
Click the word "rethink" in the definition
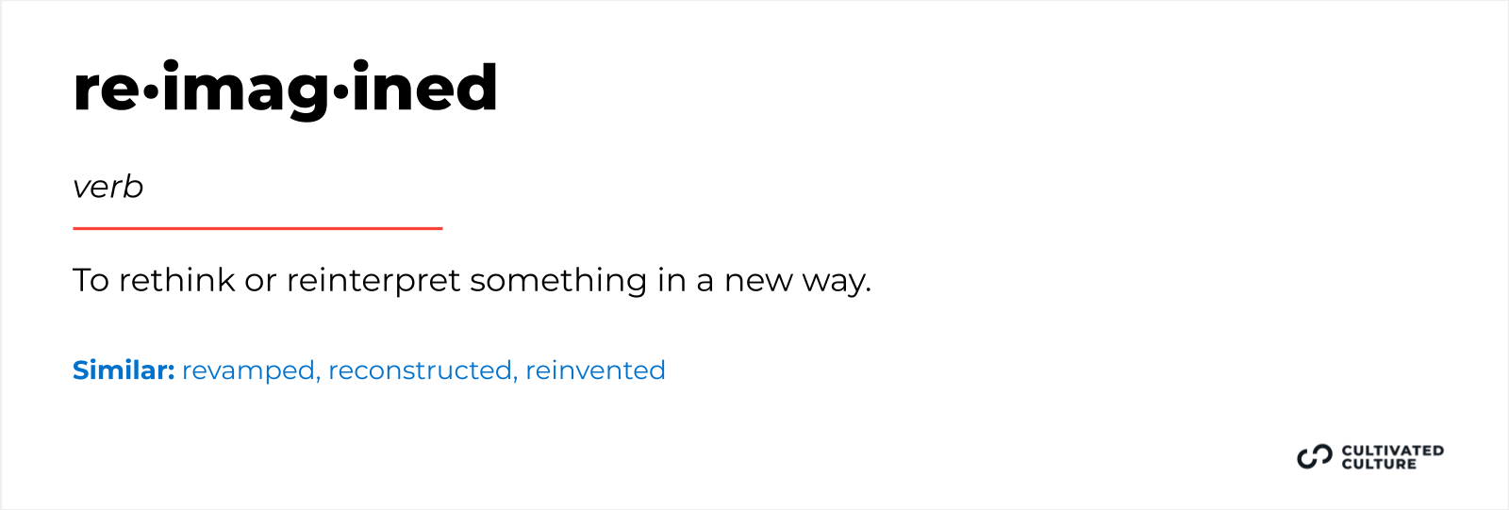176,280
